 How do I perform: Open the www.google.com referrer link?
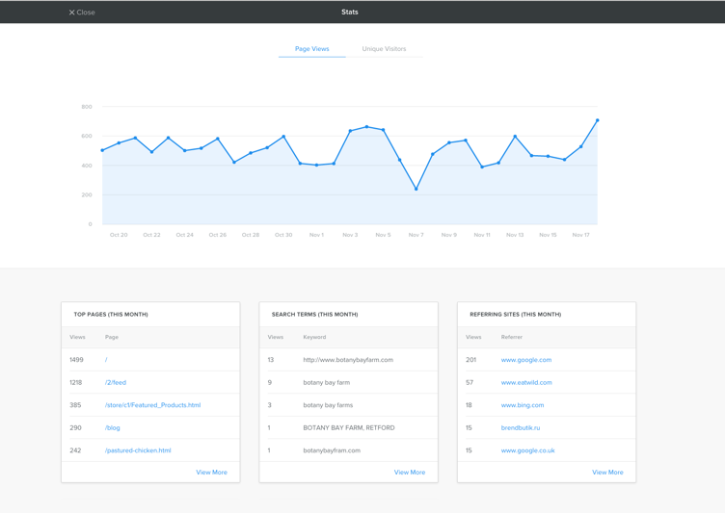(x=525, y=360)
